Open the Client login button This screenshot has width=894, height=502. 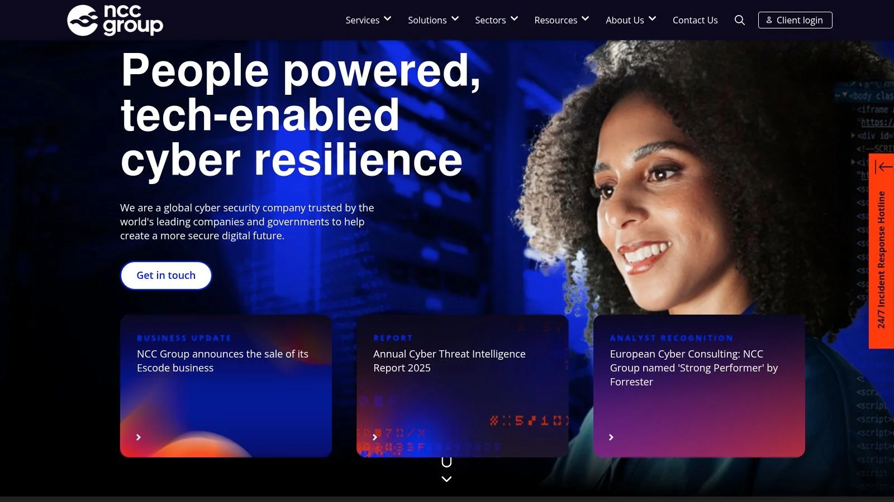(x=795, y=20)
